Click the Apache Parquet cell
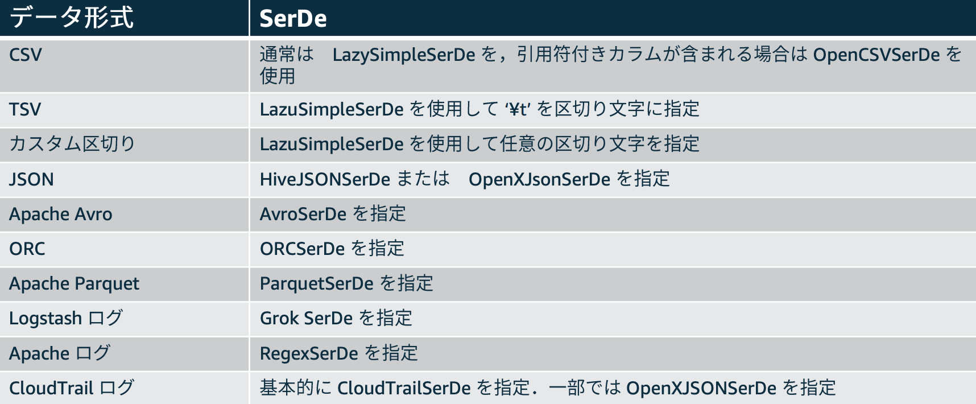 coord(124,284)
